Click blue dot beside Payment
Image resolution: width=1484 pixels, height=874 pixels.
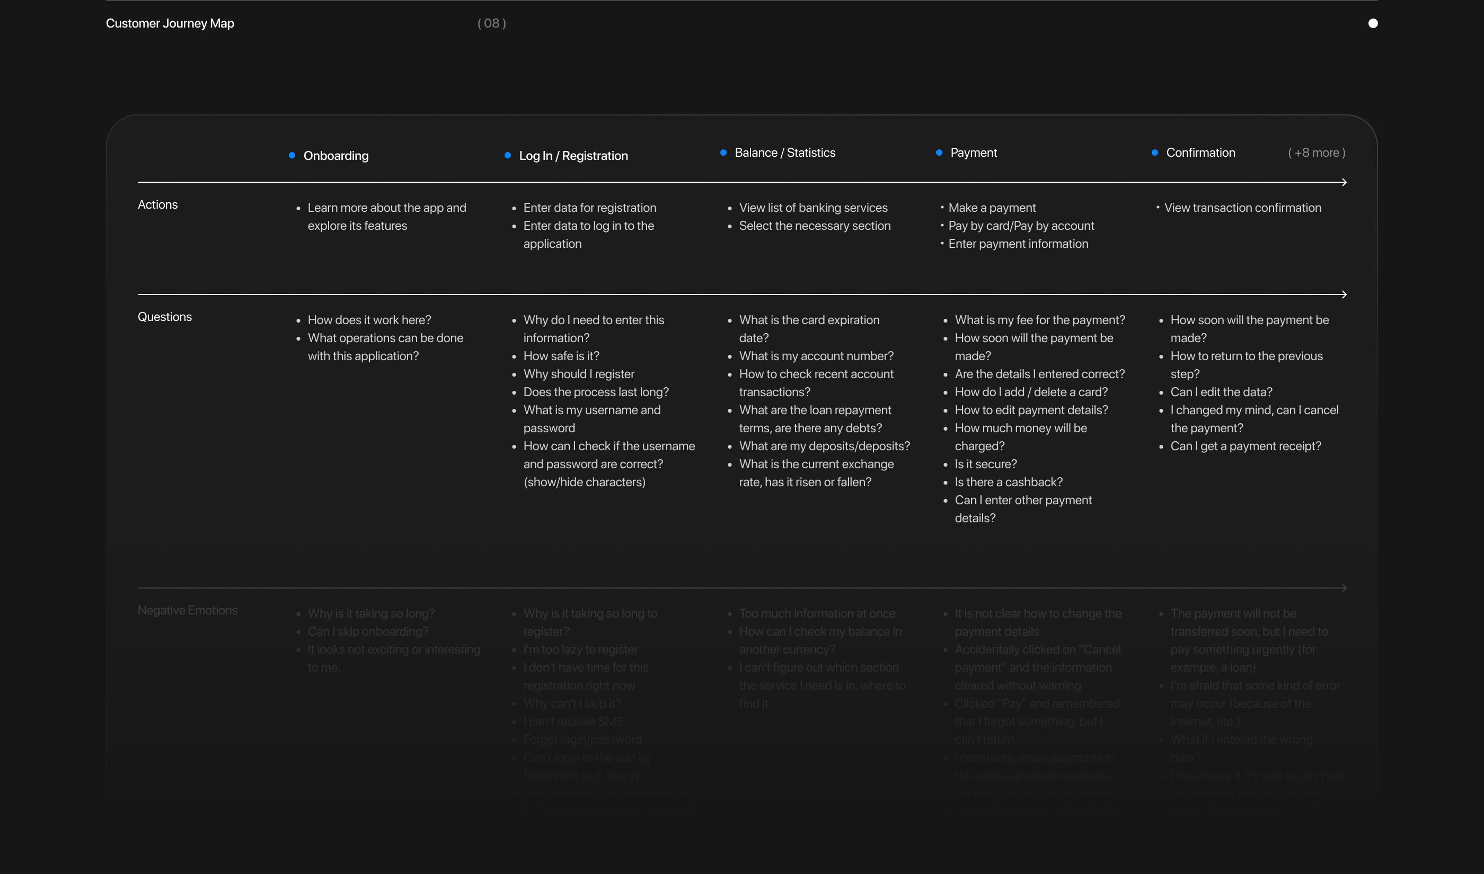[x=939, y=153]
